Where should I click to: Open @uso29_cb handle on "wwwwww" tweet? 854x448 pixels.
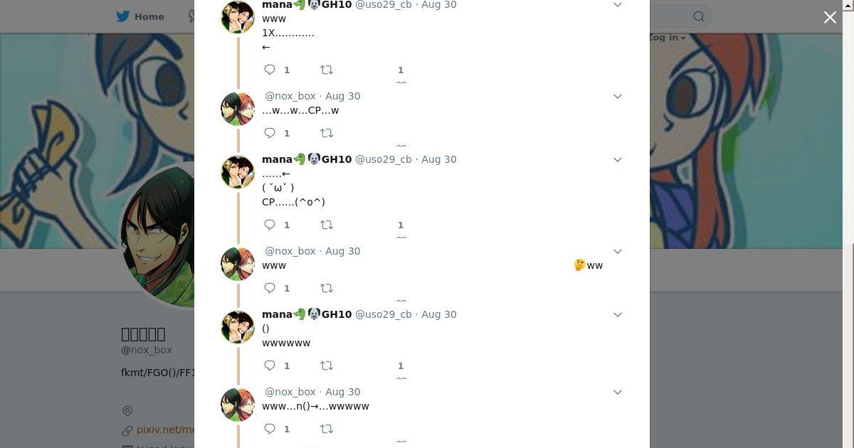[383, 314]
